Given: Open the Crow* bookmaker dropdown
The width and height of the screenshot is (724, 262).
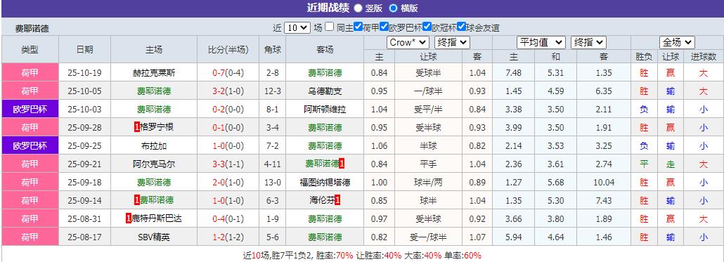Looking at the screenshot, I should [x=408, y=42].
